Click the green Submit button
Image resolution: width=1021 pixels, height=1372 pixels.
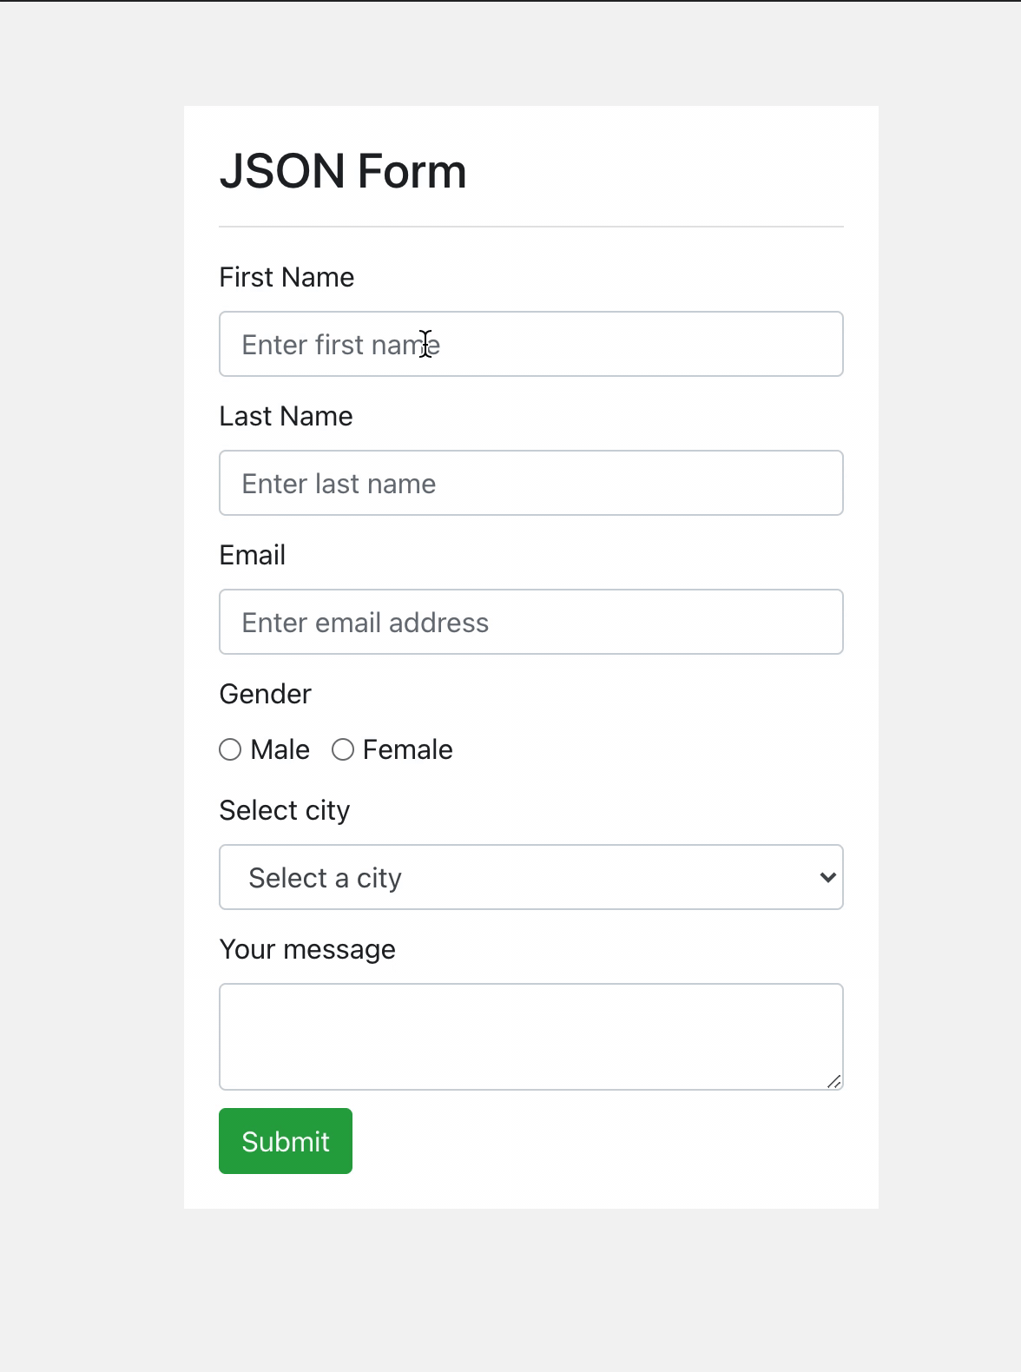(x=286, y=1141)
